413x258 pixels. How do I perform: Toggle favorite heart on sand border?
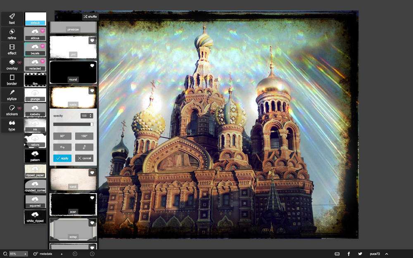[x=92, y=173]
